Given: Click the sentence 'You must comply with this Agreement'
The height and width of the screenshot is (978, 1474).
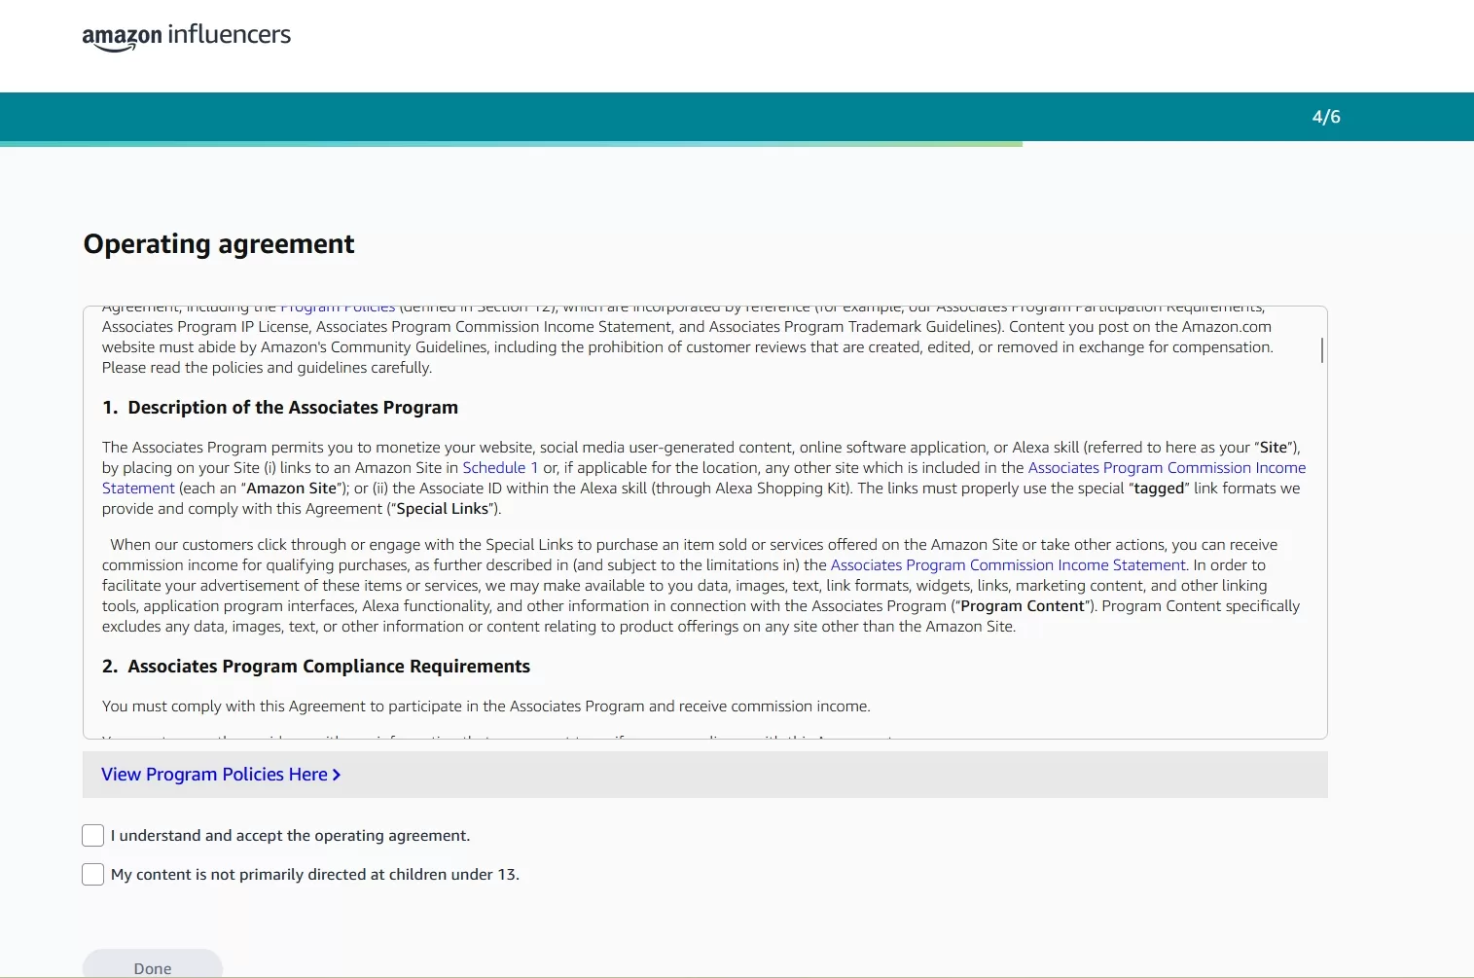Looking at the screenshot, I should click(x=486, y=706).
